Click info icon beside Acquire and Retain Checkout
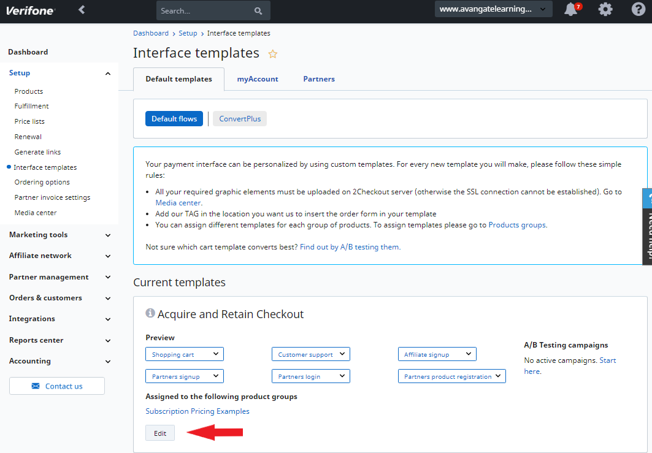Screen dimensions: 652x453 [150, 313]
